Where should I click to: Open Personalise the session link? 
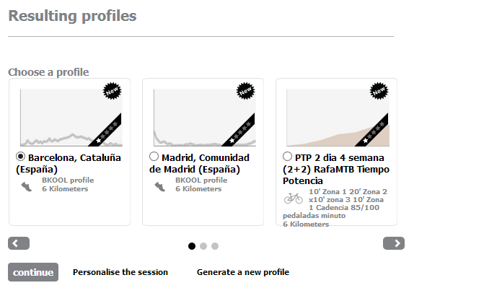click(x=120, y=272)
